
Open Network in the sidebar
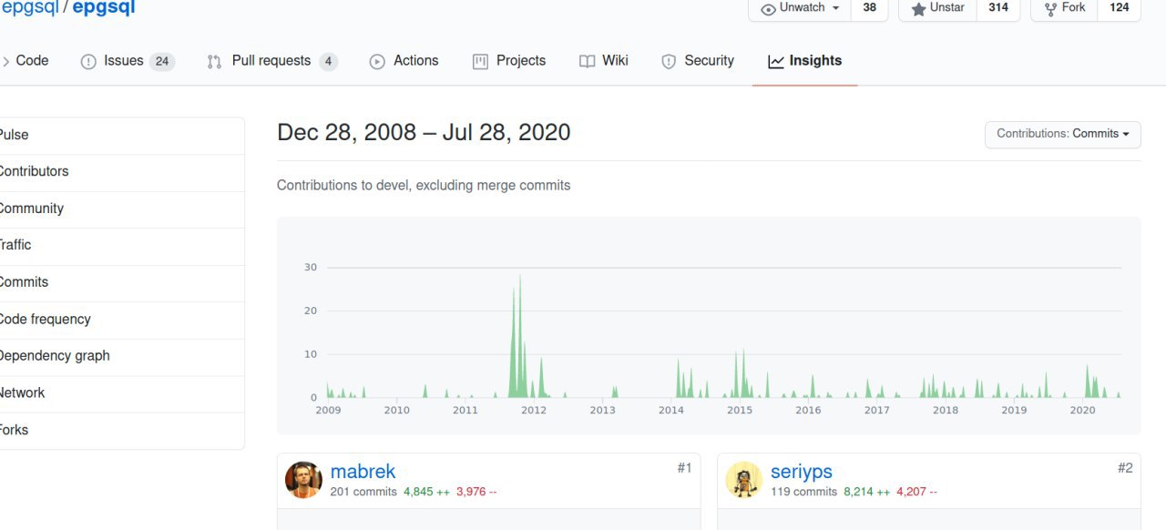(122, 393)
